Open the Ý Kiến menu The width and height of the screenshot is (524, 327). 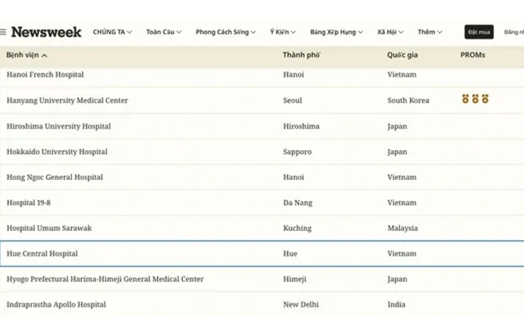point(283,32)
